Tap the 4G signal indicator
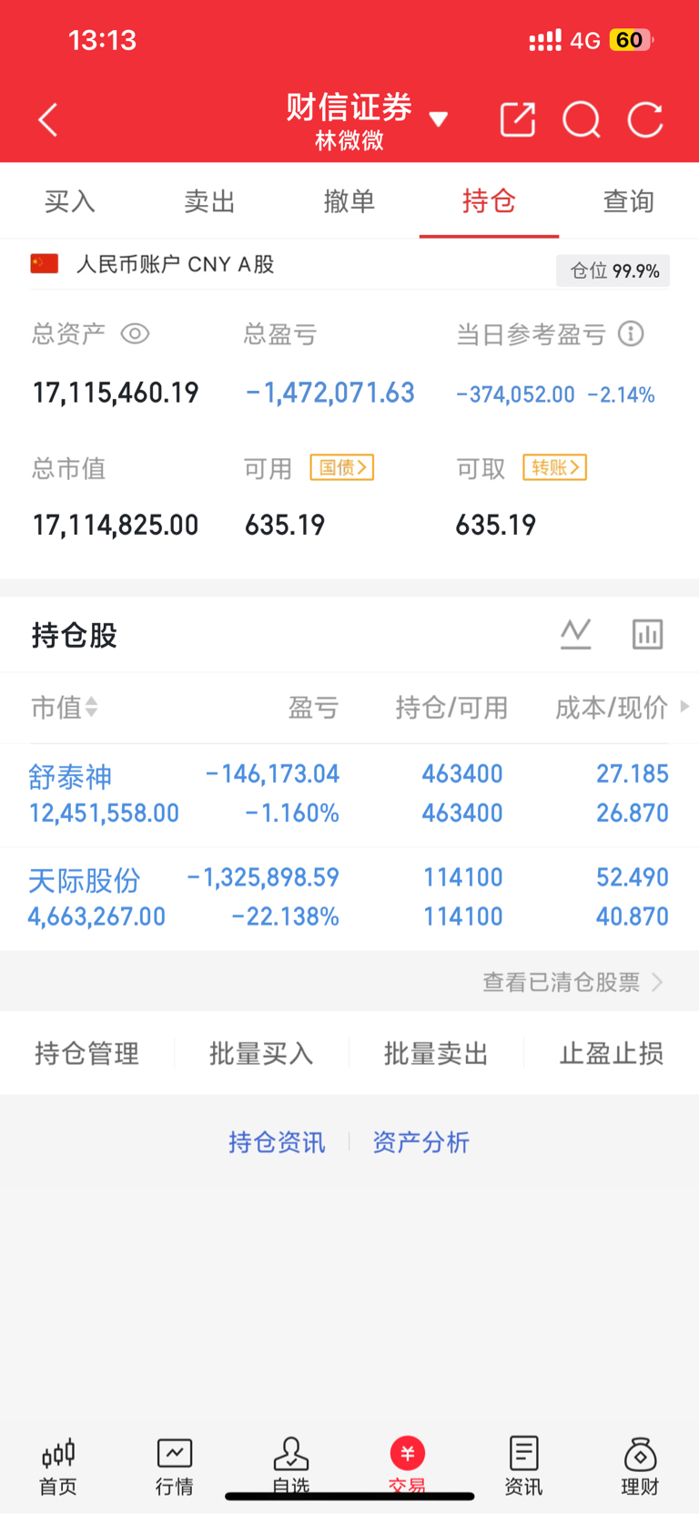Screen dimensions: 699x1514 (x=585, y=40)
